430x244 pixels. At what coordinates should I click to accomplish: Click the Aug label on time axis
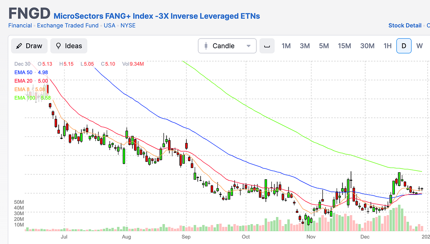(x=126, y=237)
